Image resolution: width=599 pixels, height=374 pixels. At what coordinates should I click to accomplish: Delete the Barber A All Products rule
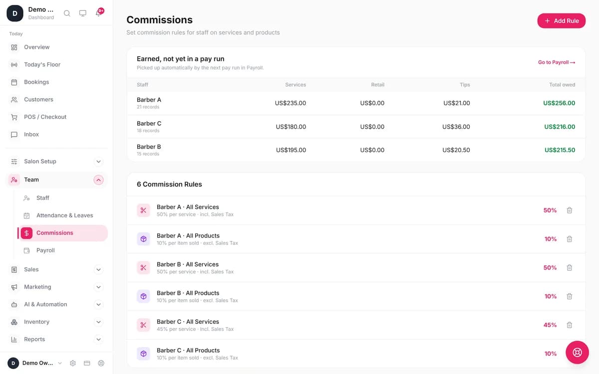[569, 239]
